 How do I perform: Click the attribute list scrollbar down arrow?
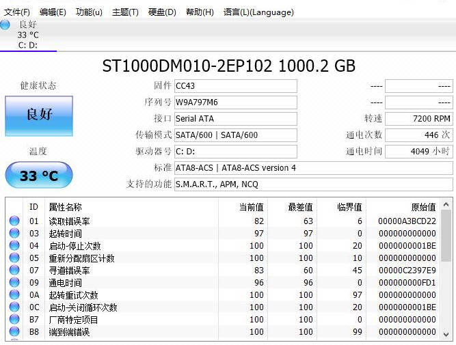tap(446, 335)
